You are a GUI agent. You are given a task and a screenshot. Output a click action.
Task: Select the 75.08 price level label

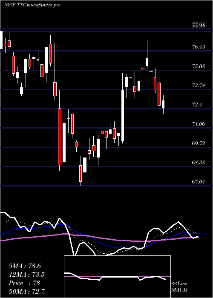click(199, 66)
